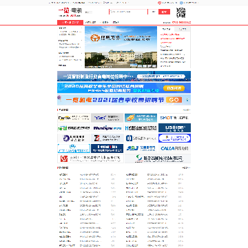Open the blue italic Wunhpu company logo

(x=107, y=128)
